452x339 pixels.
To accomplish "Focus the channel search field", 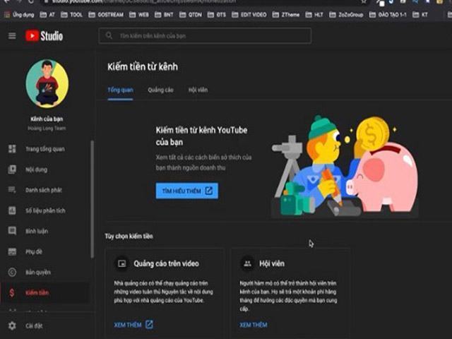I will [205, 36].
